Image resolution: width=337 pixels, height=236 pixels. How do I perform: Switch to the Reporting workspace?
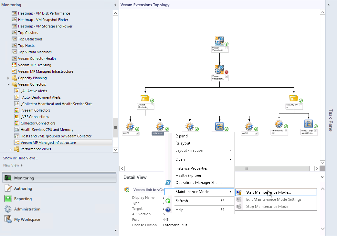click(59, 198)
